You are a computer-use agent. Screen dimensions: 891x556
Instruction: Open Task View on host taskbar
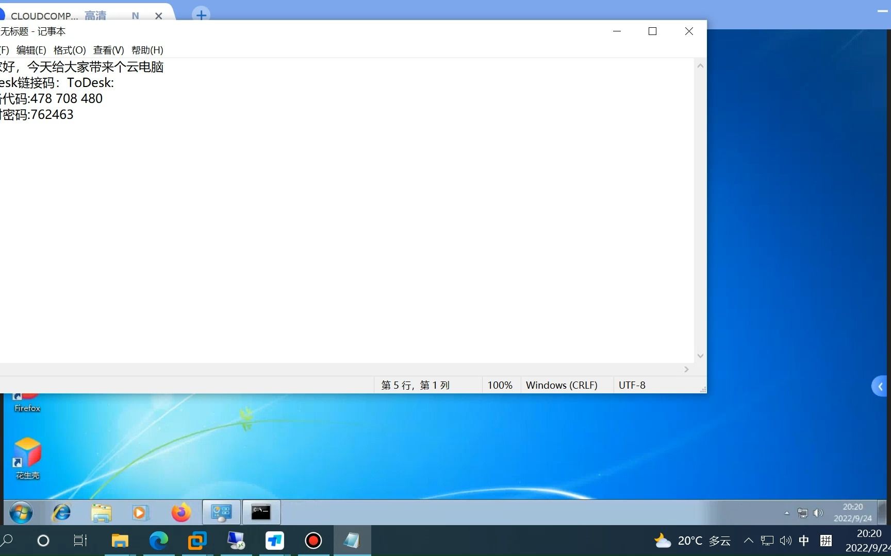pos(80,541)
